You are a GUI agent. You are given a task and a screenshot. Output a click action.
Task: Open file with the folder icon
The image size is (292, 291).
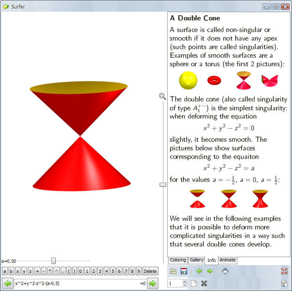tap(173, 271)
